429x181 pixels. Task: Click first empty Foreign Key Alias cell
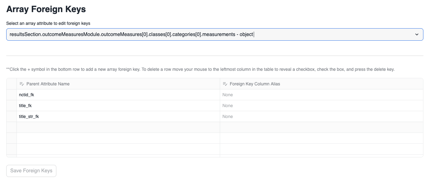(x=321, y=127)
